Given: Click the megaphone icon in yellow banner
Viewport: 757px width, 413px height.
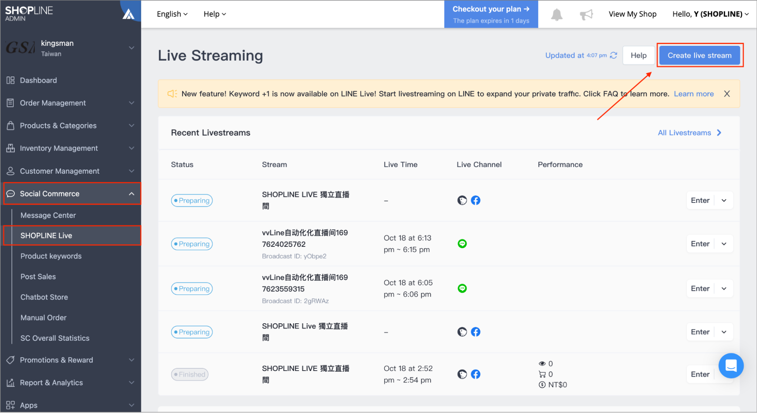Looking at the screenshot, I should coord(172,94).
